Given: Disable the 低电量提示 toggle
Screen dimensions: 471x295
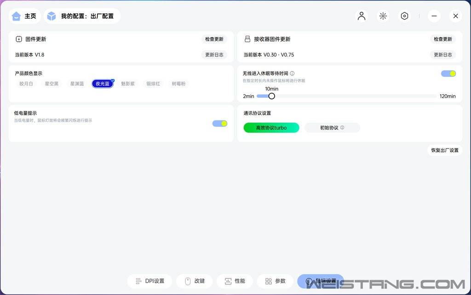Looking at the screenshot, I should 219,123.
